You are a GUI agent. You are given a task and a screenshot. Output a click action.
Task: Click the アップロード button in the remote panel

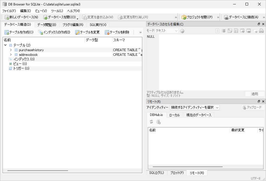pyautogui.click(x=253, y=107)
